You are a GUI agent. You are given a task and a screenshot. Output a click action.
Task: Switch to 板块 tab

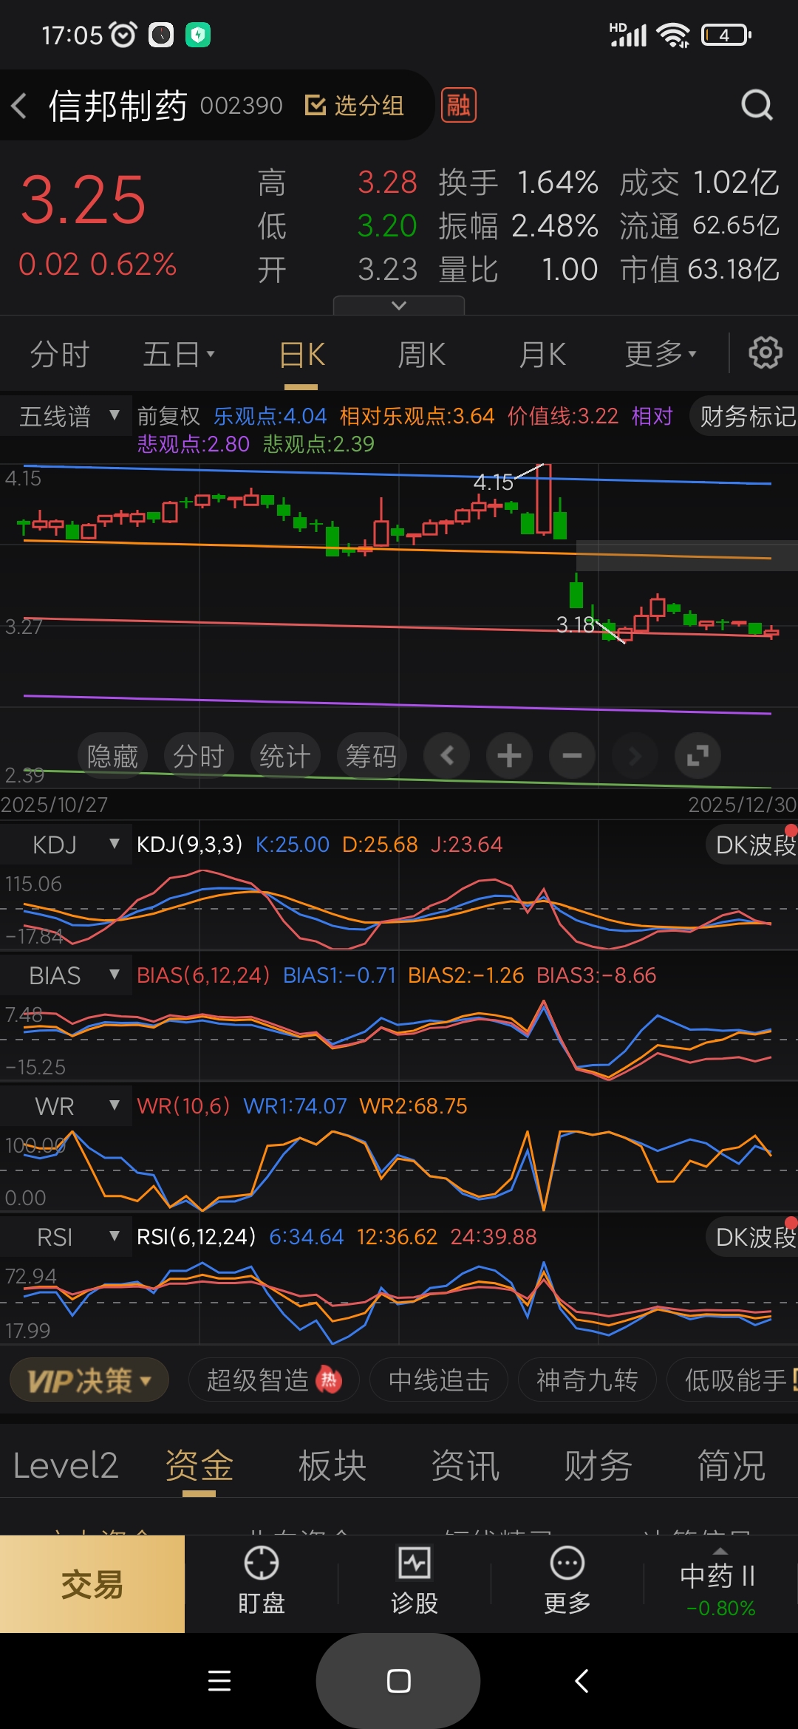point(332,1465)
